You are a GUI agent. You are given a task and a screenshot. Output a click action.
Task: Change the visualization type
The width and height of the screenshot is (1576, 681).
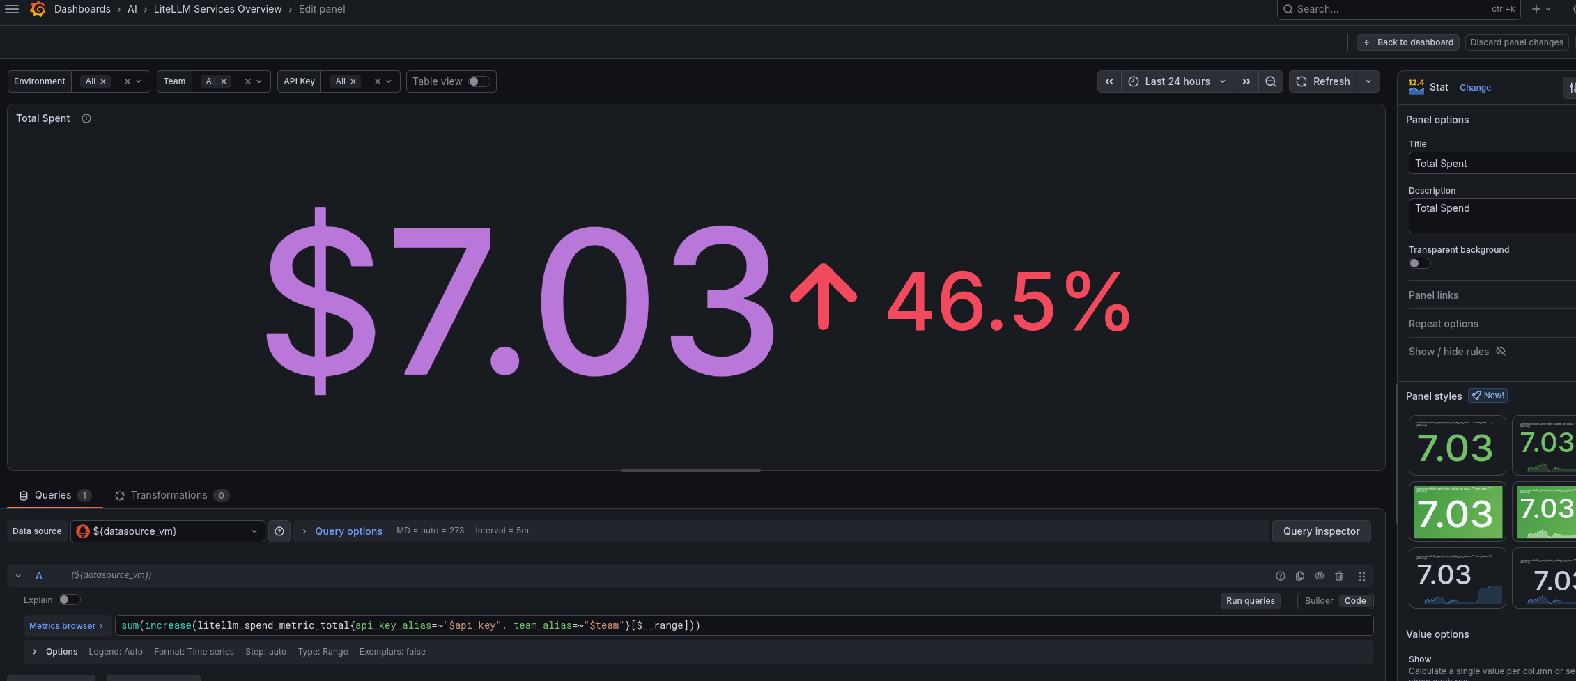[1475, 88]
